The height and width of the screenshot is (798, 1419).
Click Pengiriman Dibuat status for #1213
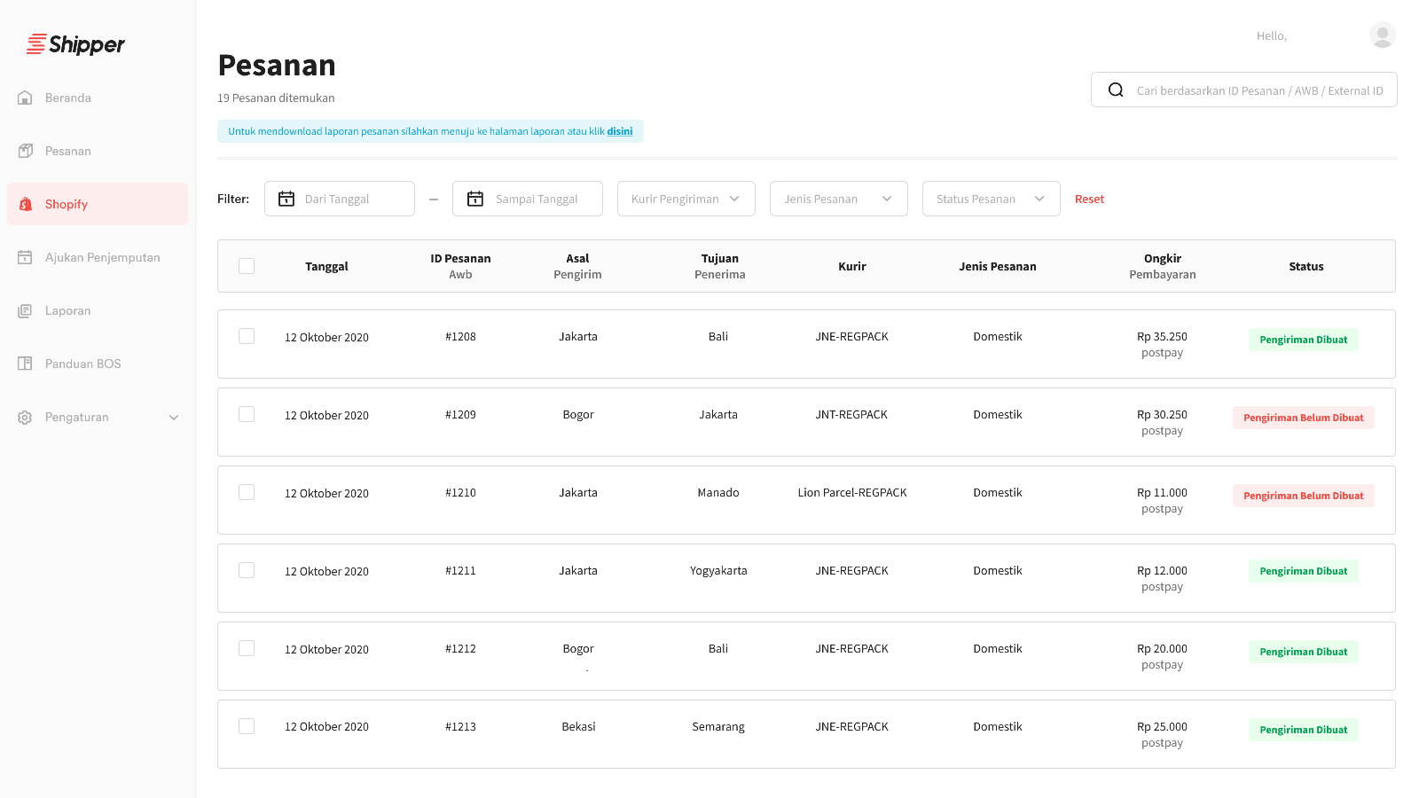(x=1303, y=730)
